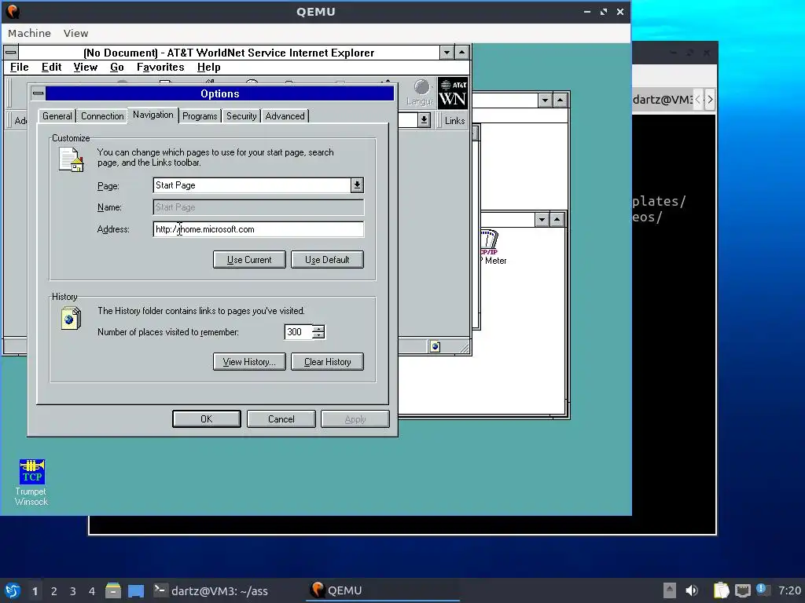
Task: Click the dimmed Language toolbar icon
Action: tap(421, 93)
